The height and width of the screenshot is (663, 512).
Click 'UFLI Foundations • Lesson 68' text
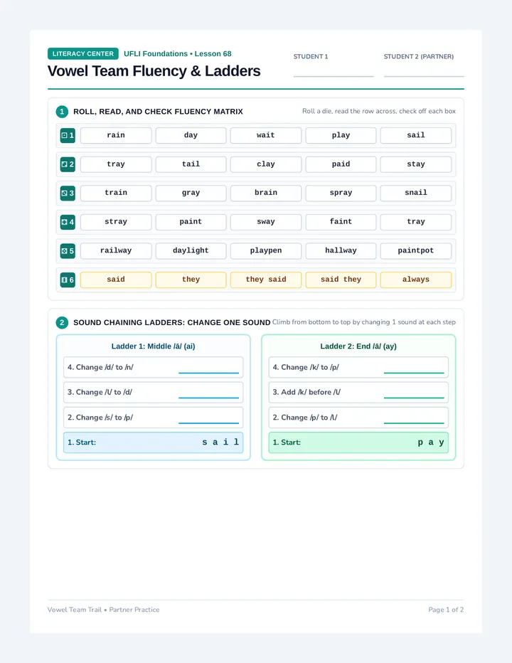[178, 53]
